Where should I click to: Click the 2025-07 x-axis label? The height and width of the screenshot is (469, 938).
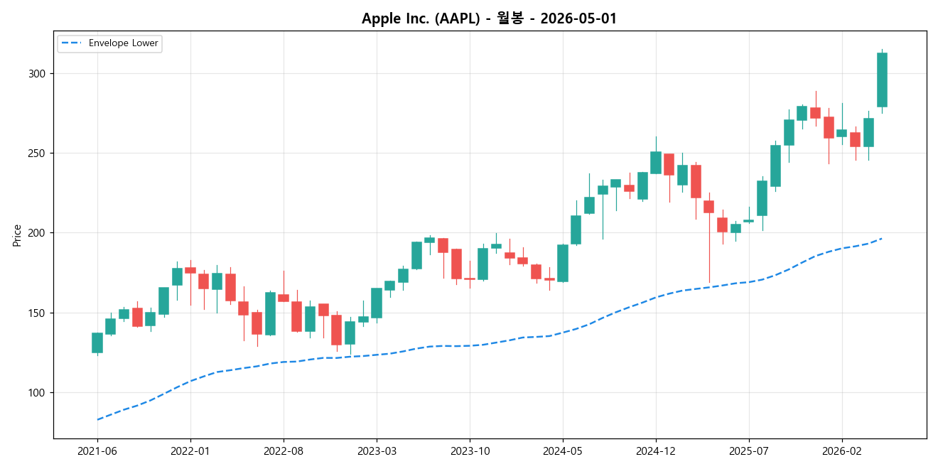[x=749, y=451]
